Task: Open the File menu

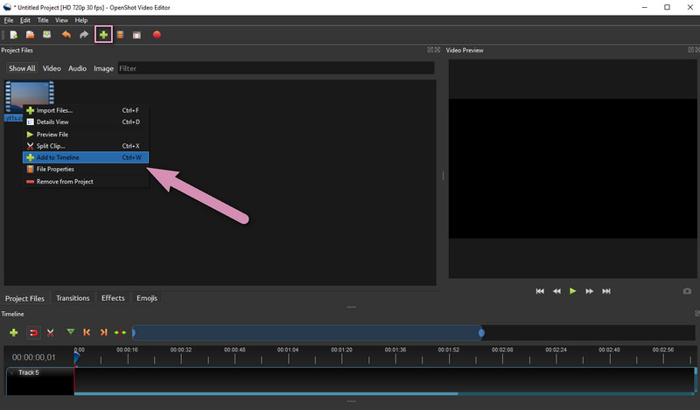Action: (9, 20)
